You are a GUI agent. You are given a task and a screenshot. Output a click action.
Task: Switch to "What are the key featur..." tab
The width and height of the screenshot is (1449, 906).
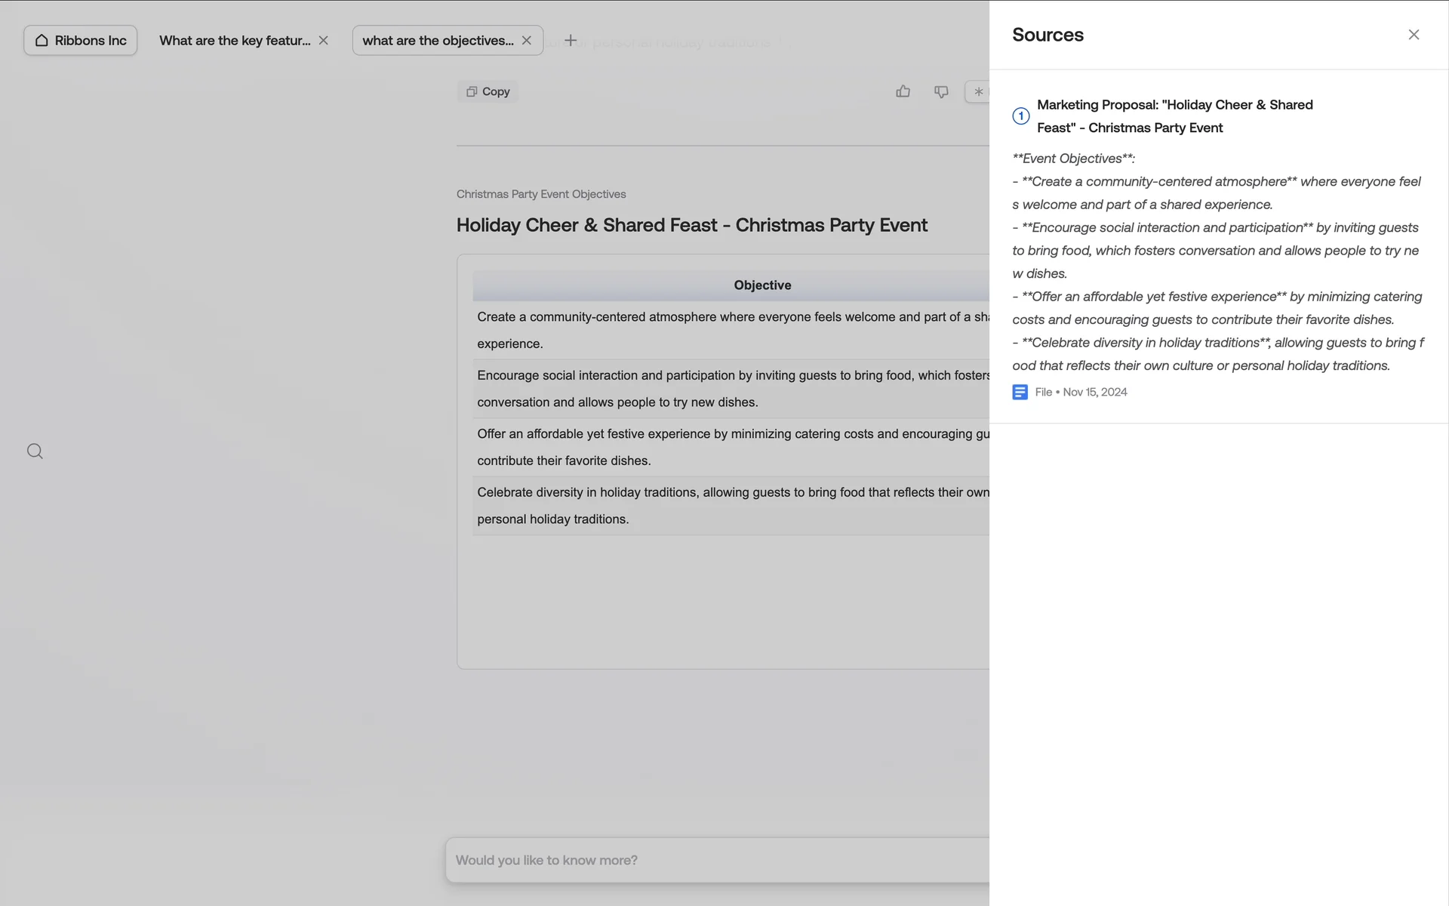234,40
